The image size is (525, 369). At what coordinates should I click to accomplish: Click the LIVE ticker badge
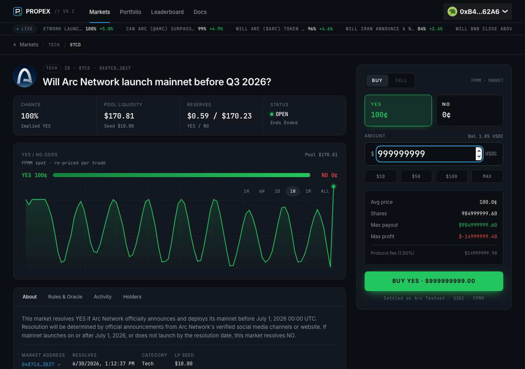click(x=25, y=29)
